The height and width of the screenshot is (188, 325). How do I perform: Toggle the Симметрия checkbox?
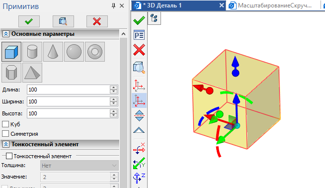(5, 134)
